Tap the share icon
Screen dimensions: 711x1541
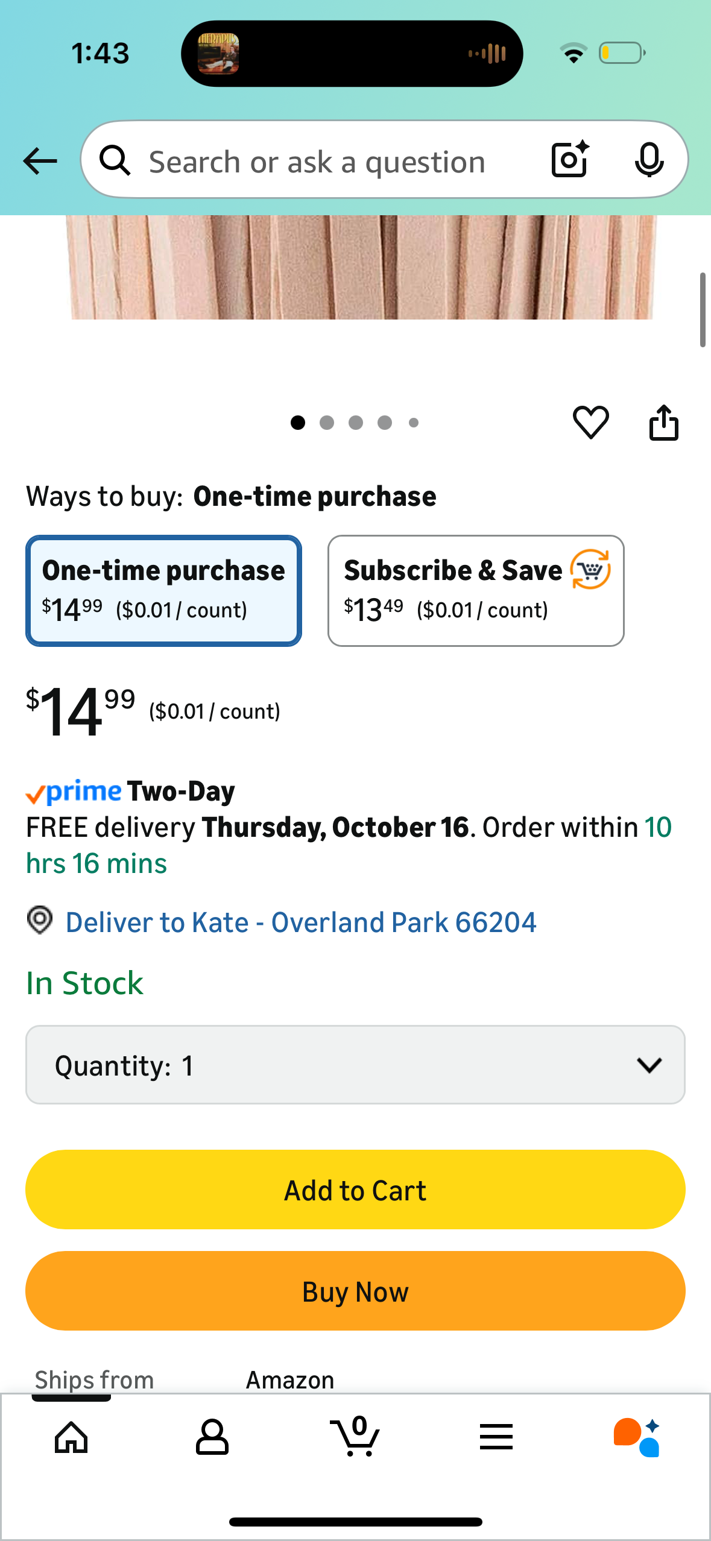click(x=663, y=422)
